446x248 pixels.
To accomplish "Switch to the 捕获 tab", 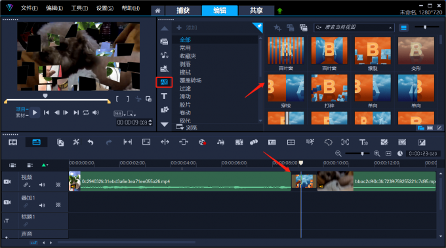I will (183, 10).
